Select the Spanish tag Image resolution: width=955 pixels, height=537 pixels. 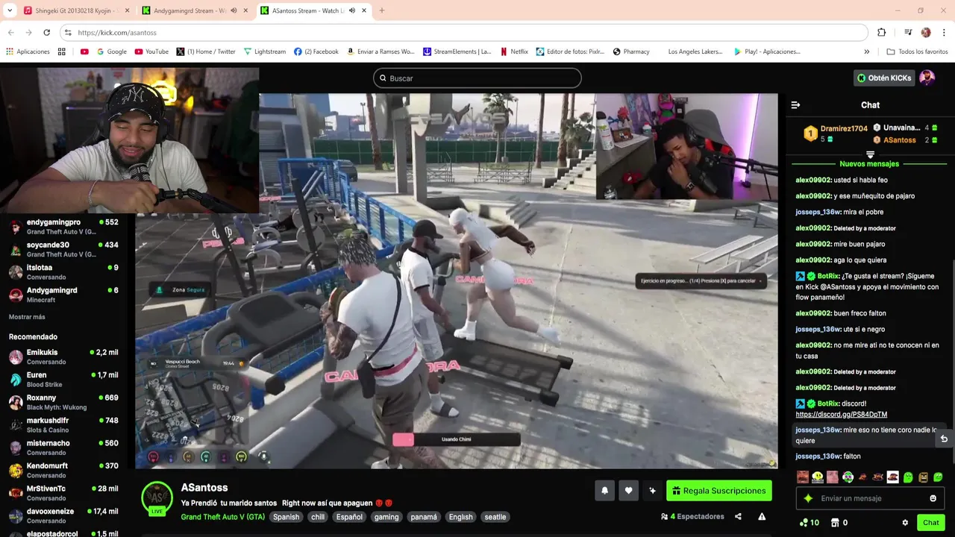tap(286, 517)
